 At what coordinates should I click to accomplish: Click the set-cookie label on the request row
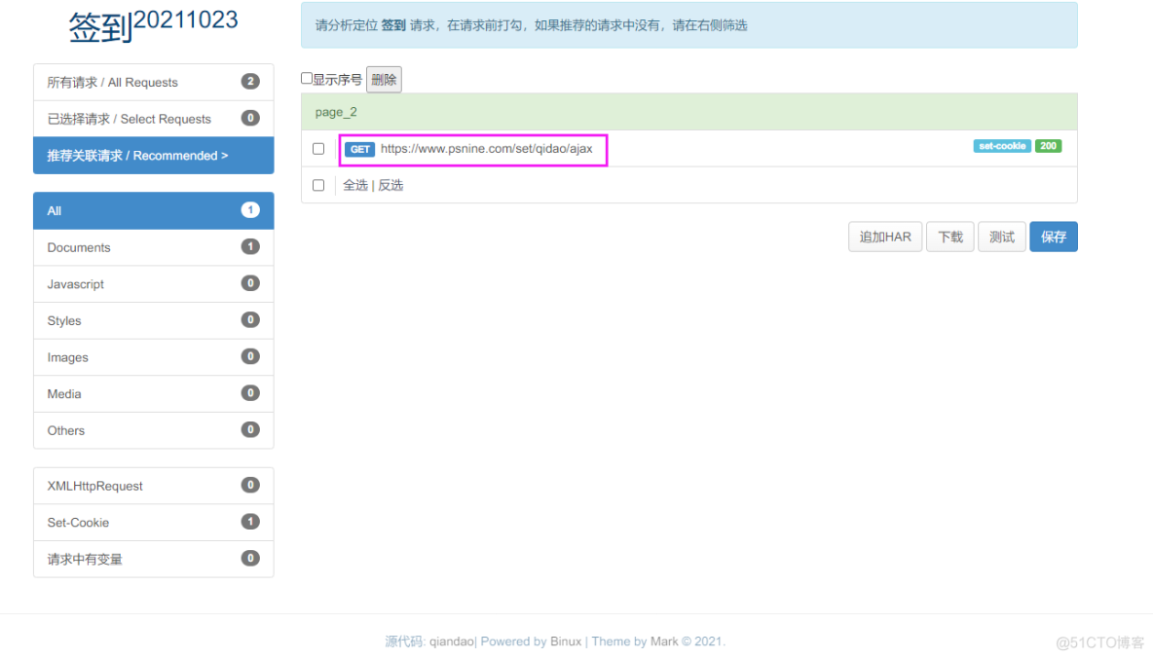[1001, 145]
